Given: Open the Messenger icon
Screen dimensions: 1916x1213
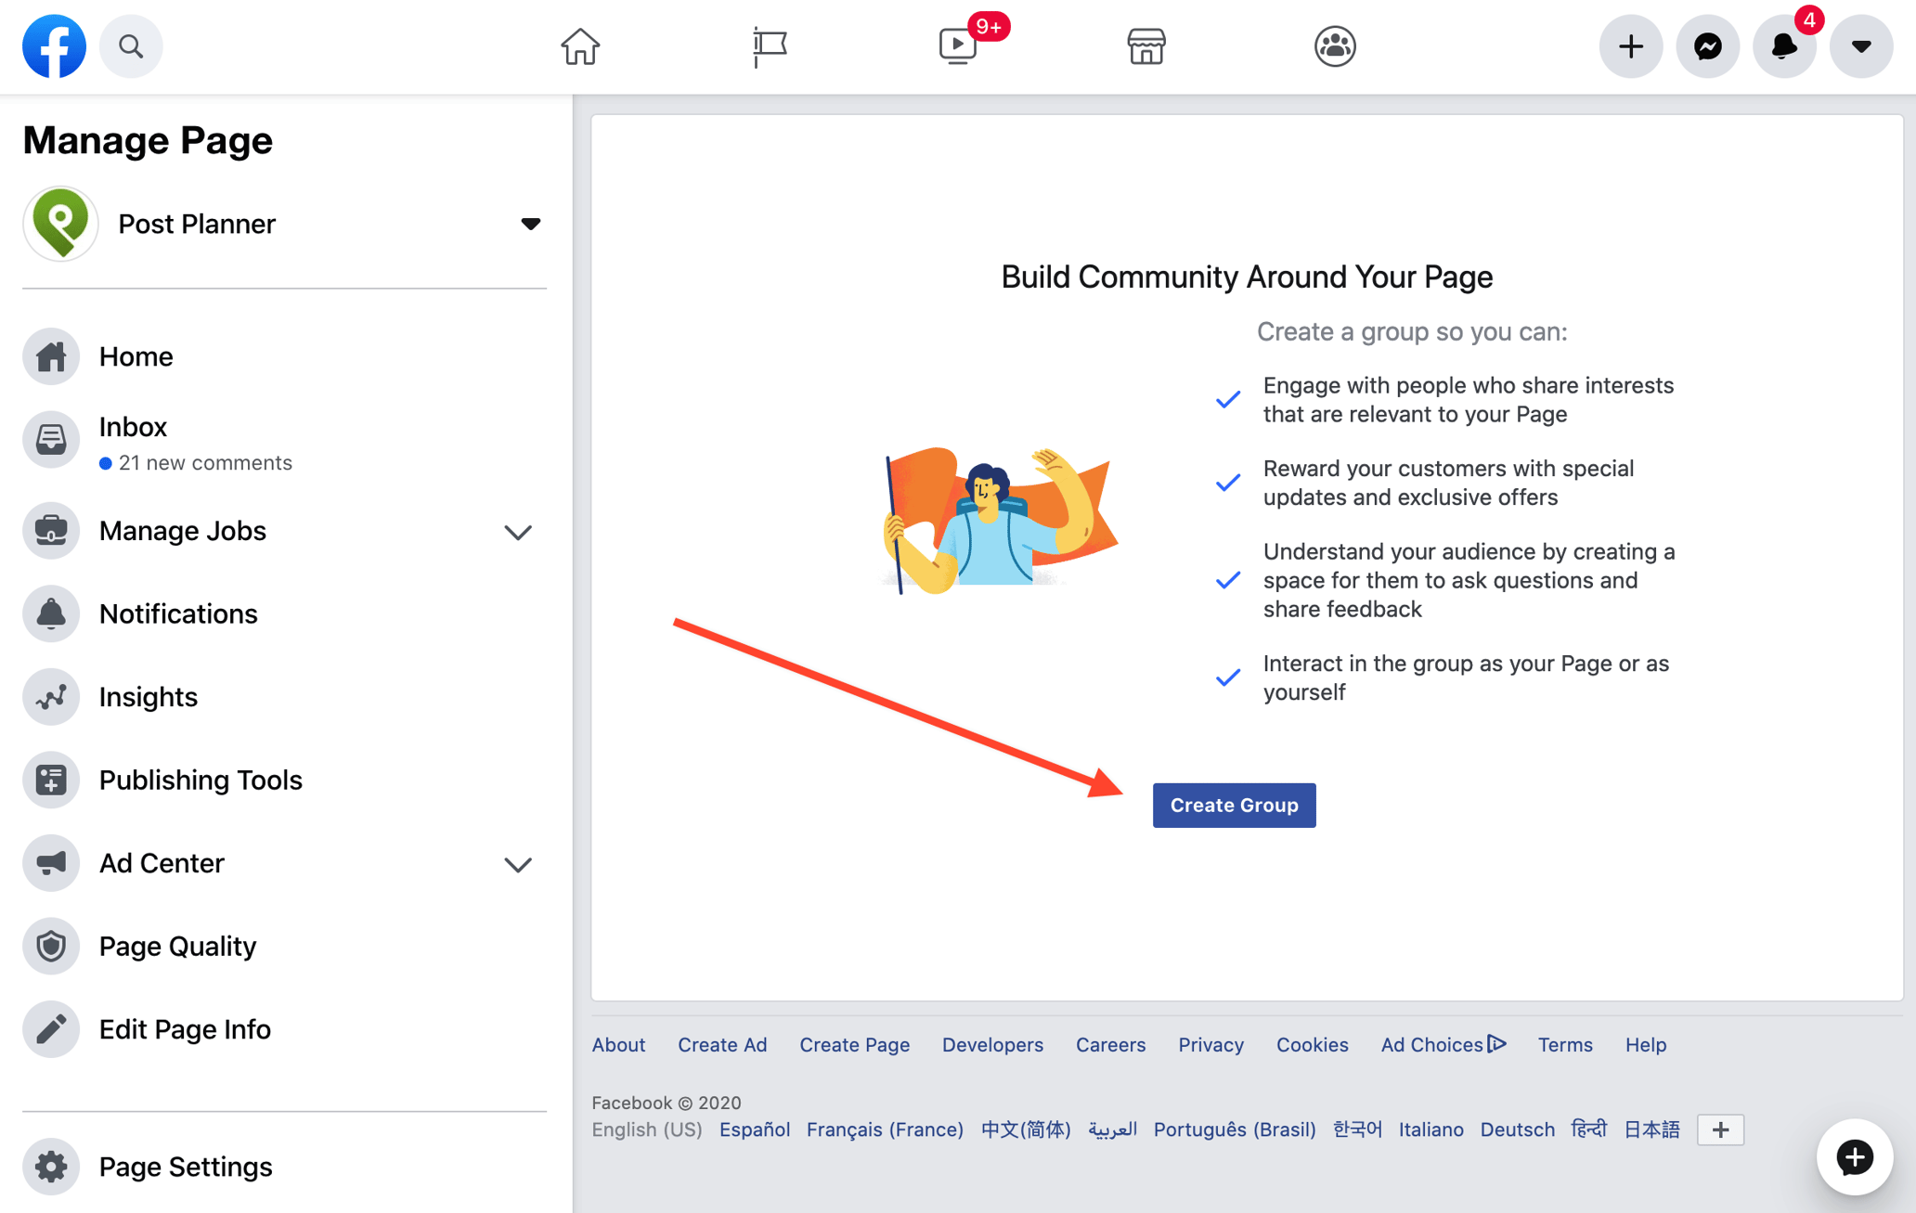Looking at the screenshot, I should pyautogui.click(x=1707, y=46).
